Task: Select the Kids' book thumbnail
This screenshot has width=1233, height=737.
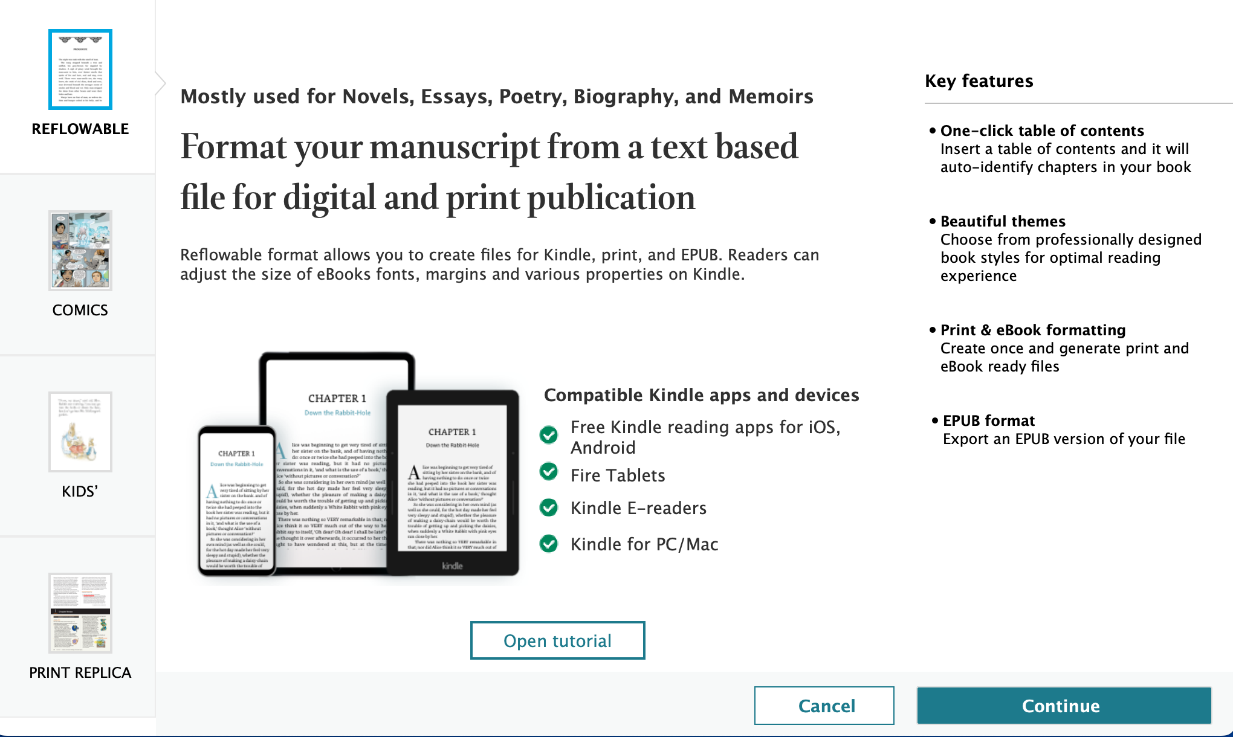Action: coord(80,432)
